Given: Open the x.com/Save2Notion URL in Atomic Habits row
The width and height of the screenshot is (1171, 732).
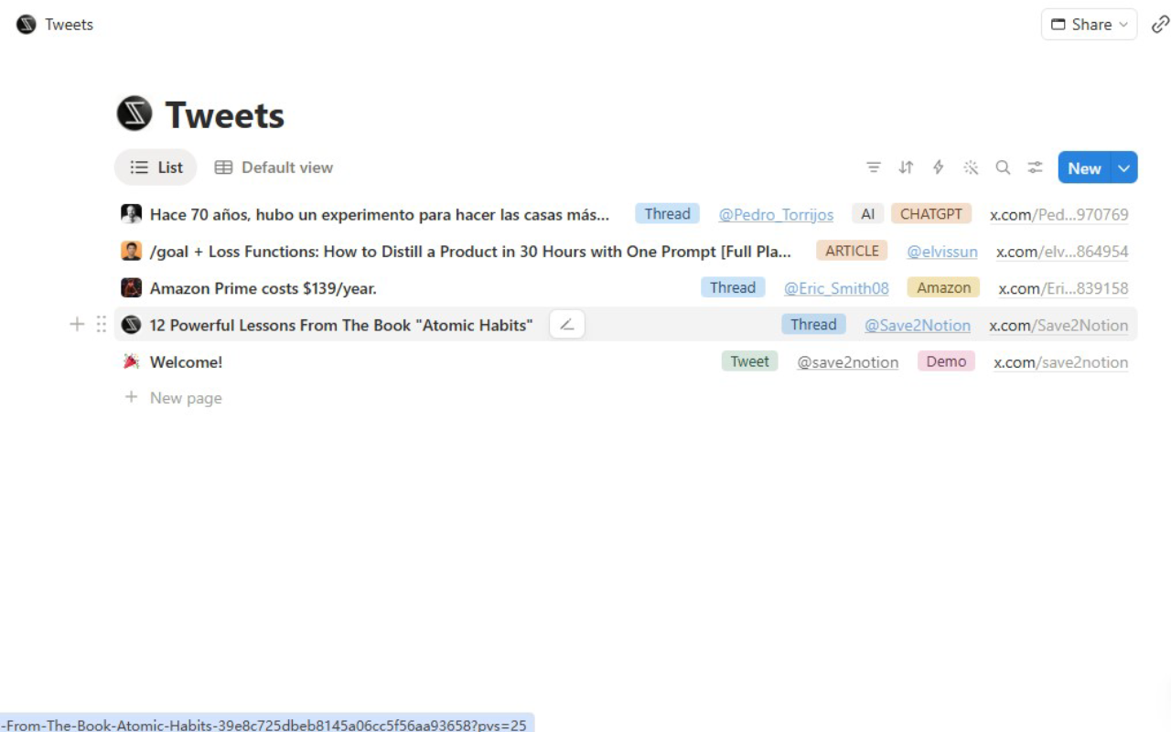Looking at the screenshot, I should point(1058,325).
